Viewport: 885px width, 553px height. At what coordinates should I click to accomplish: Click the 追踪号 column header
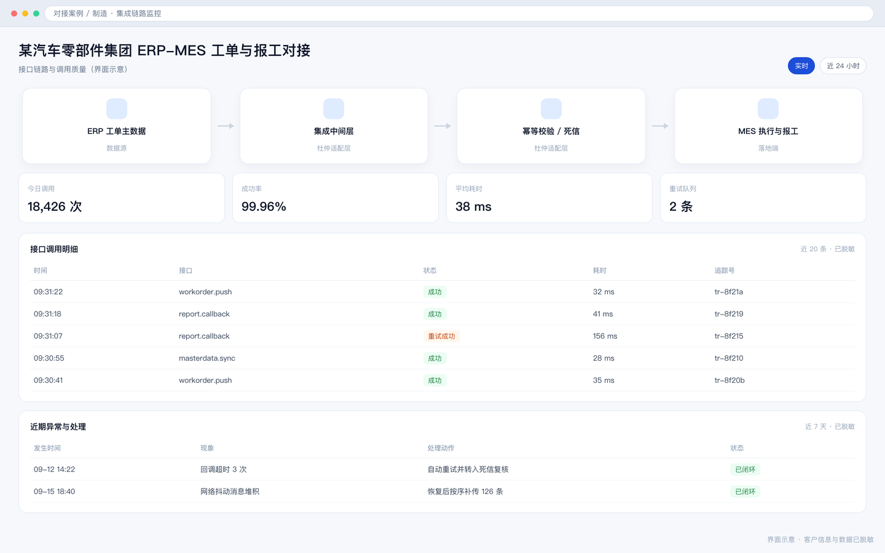(x=725, y=270)
